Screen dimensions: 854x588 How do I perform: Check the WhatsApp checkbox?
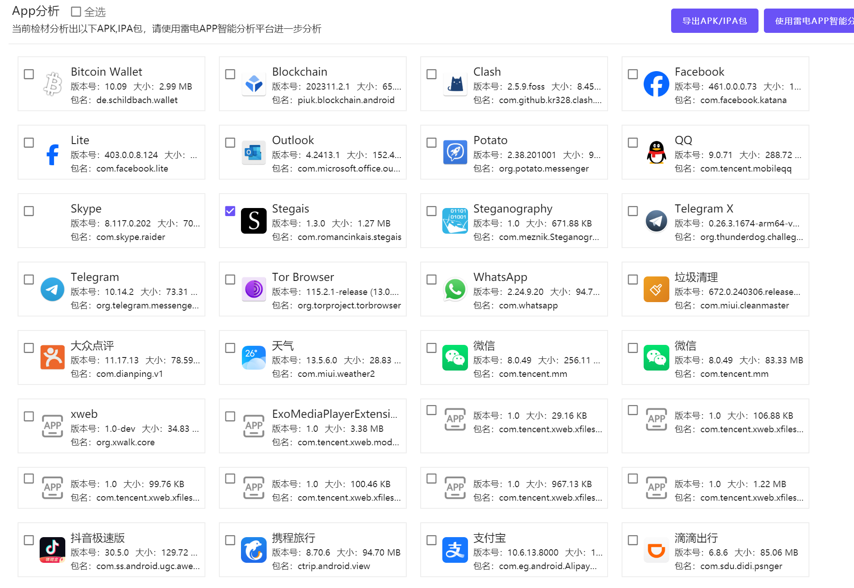432,280
